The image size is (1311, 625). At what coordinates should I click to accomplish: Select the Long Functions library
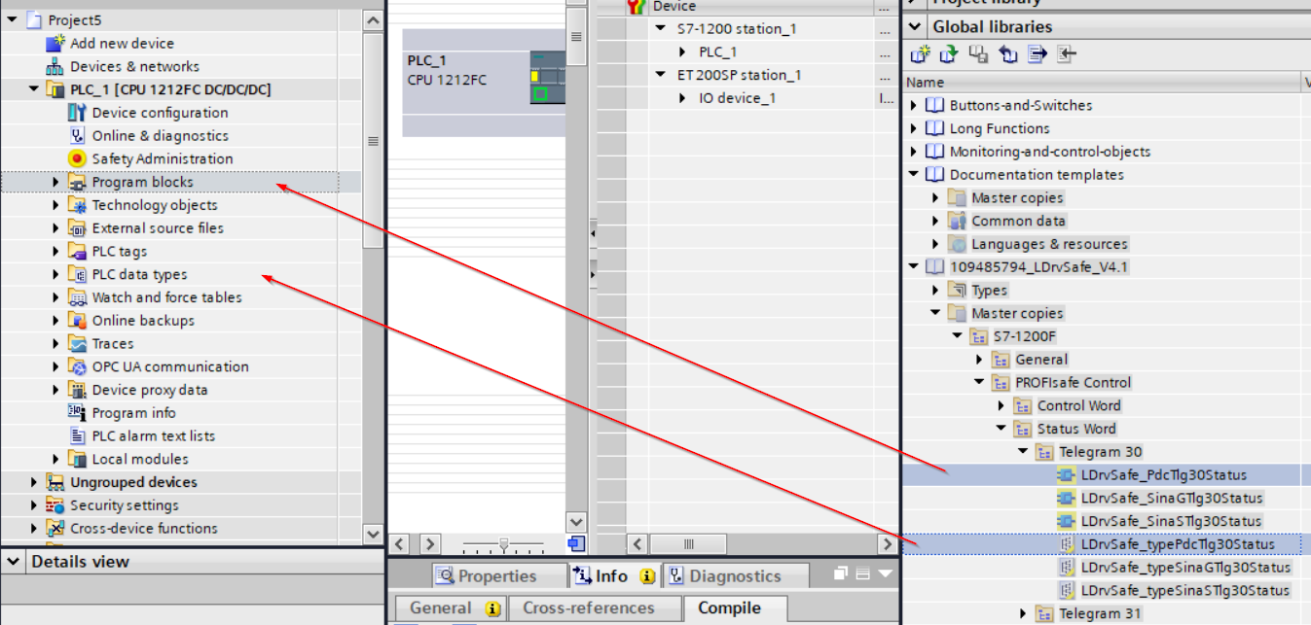pyautogui.click(x=1000, y=128)
